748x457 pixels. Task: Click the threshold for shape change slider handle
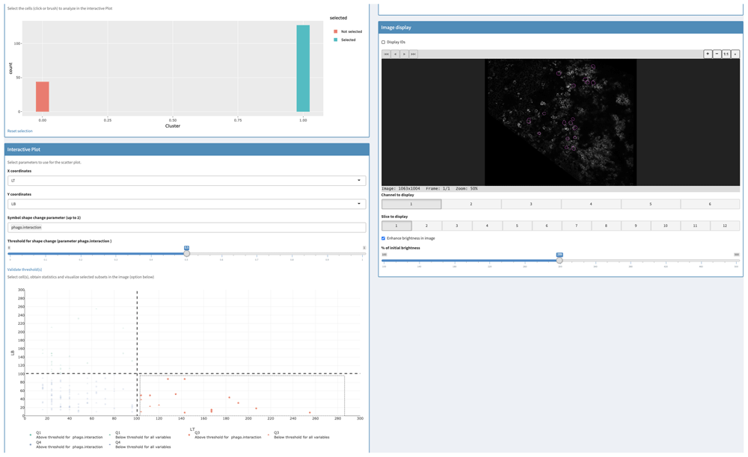pos(186,254)
